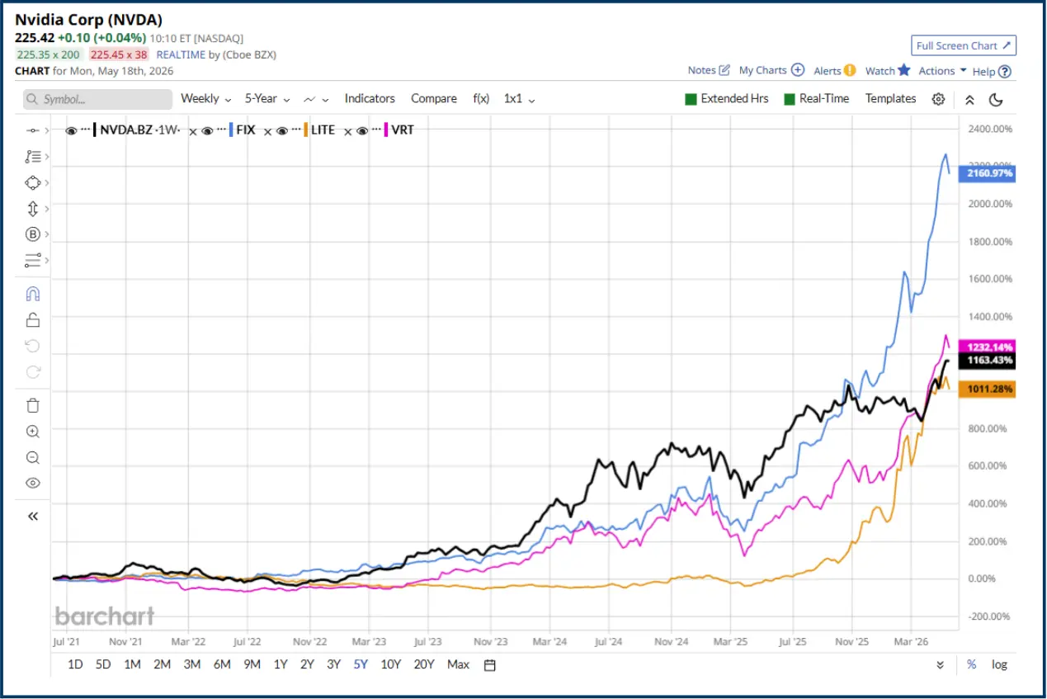This screenshot has height=699, width=1047.
Task: Open the chart type line dropdown
Action: point(317,99)
